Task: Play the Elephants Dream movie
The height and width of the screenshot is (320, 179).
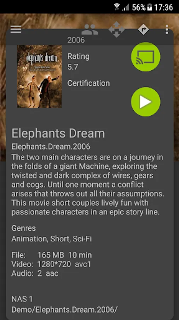Action: point(146,102)
